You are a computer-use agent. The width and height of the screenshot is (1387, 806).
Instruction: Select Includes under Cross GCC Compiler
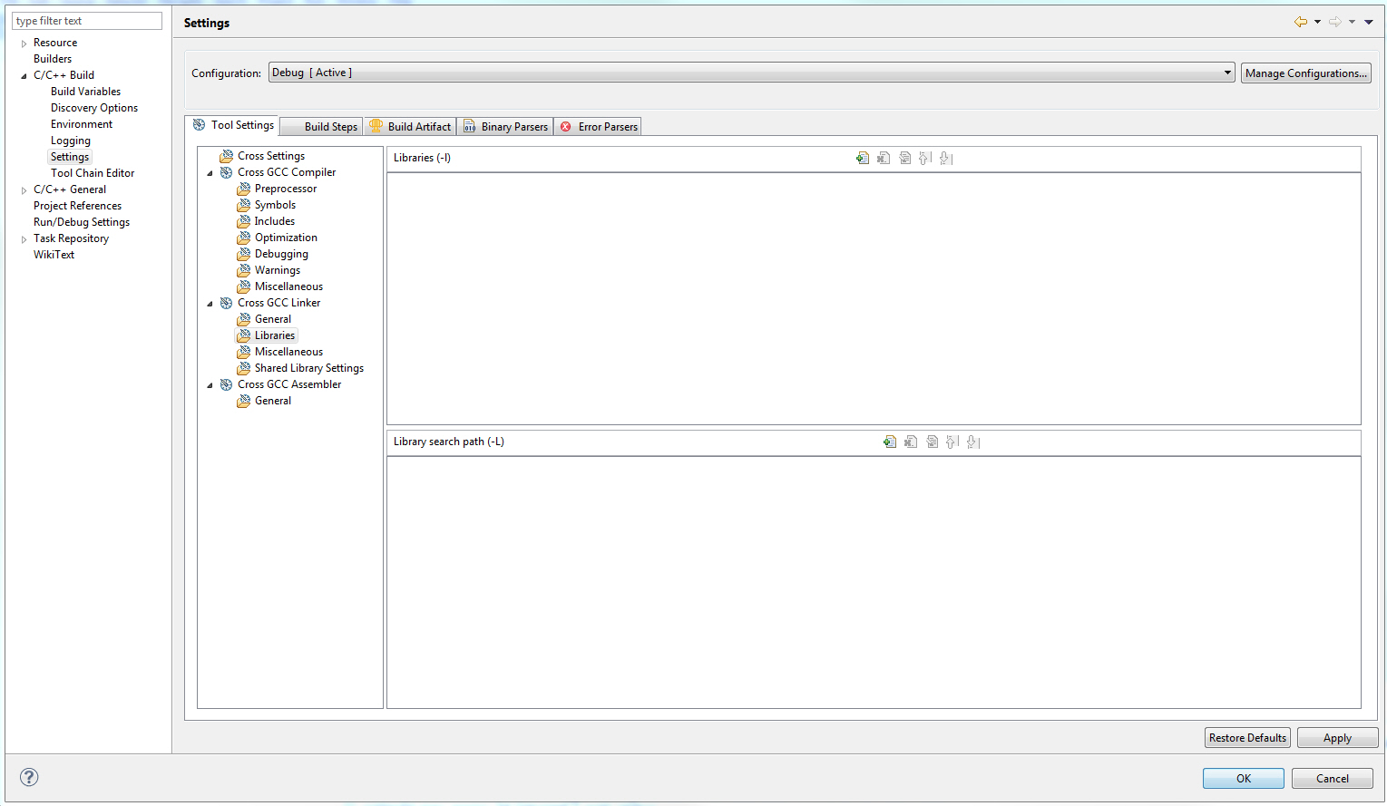point(275,221)
